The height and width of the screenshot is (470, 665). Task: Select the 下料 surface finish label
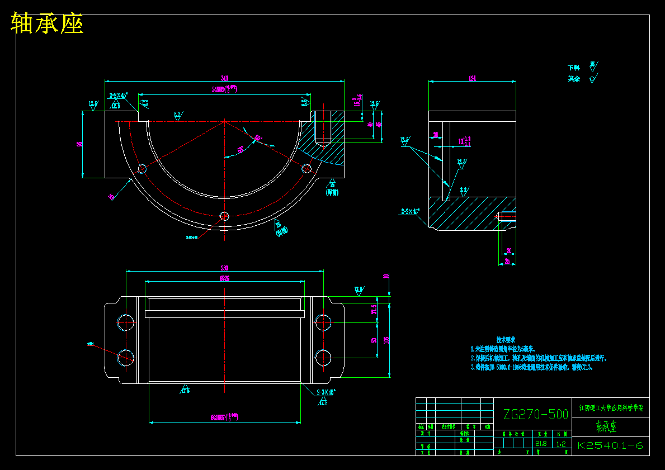573,68
